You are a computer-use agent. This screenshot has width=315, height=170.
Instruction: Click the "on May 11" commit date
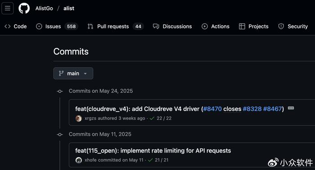133,160
